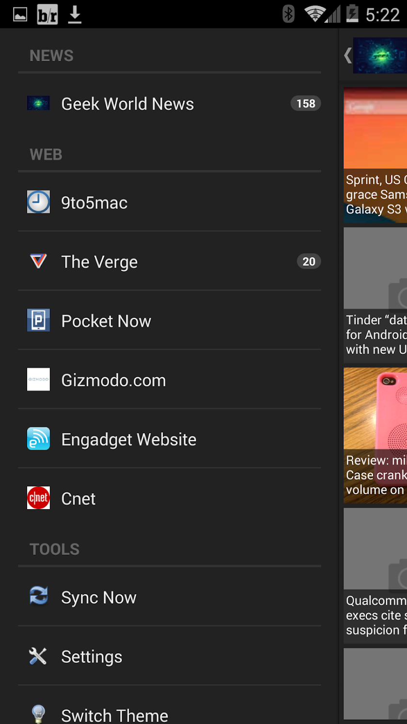Select The Verge triangle logo icon

[38, 261]
